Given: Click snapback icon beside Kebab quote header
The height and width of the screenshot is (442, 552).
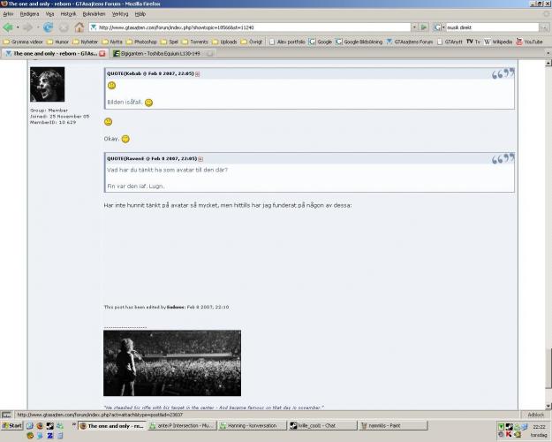Looking at the screenshot, I should [198, 74].
